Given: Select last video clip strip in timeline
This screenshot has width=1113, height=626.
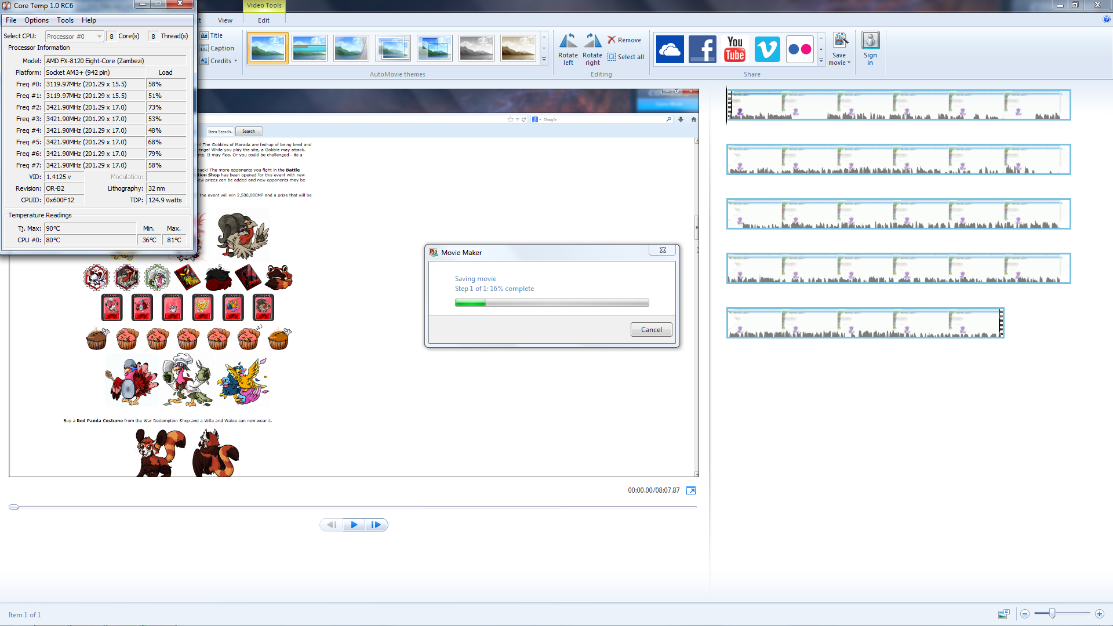Looking at the screenshot, I should coord(865,323).
